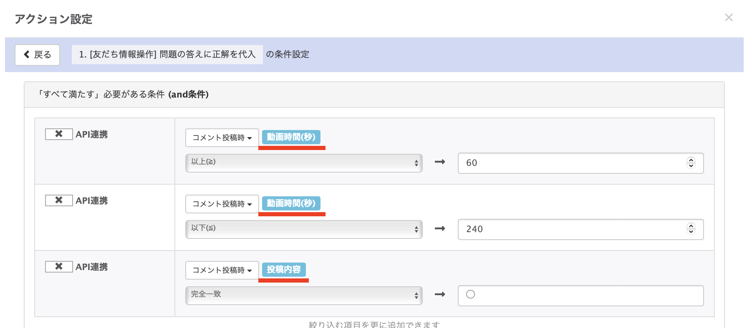Open コメント投稿時 dropdown in the 240 row

click(222, 204)
